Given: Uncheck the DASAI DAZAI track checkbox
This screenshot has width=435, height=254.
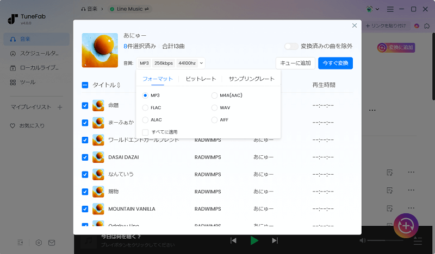Looking at the screenshot, I should 85,157.
